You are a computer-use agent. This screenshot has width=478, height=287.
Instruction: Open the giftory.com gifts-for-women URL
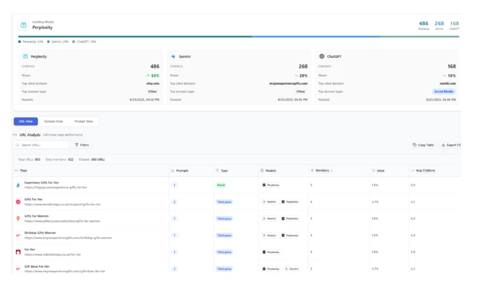62,221
